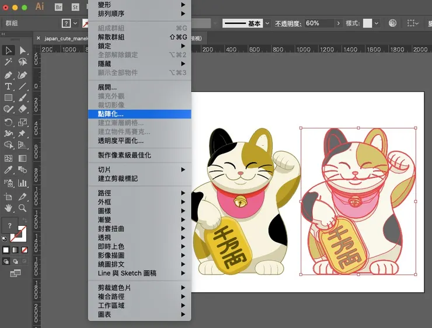The width and height of the screenshot is (432, 328).
Task: Enable Draw Behind mode
Action: pyautogui.click(x=15, y=261)
